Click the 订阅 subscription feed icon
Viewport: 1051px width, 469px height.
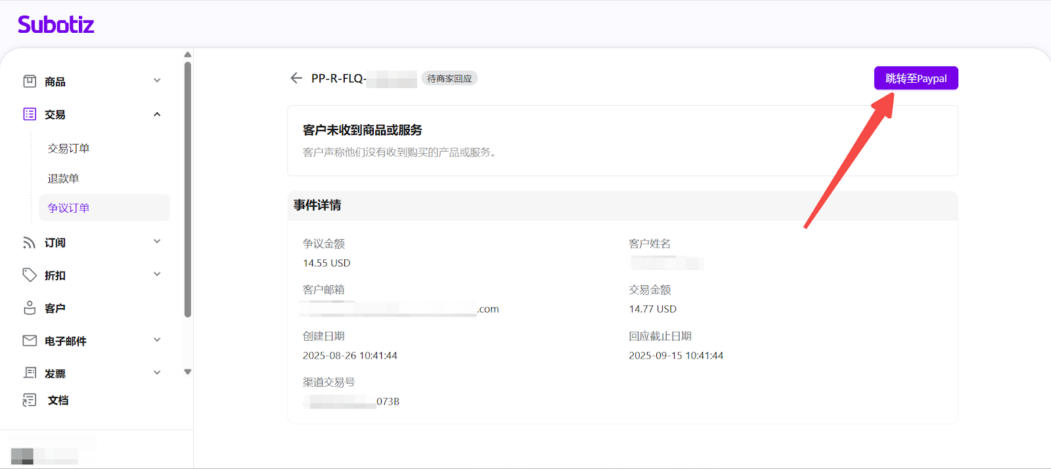(x=30, y=242)
